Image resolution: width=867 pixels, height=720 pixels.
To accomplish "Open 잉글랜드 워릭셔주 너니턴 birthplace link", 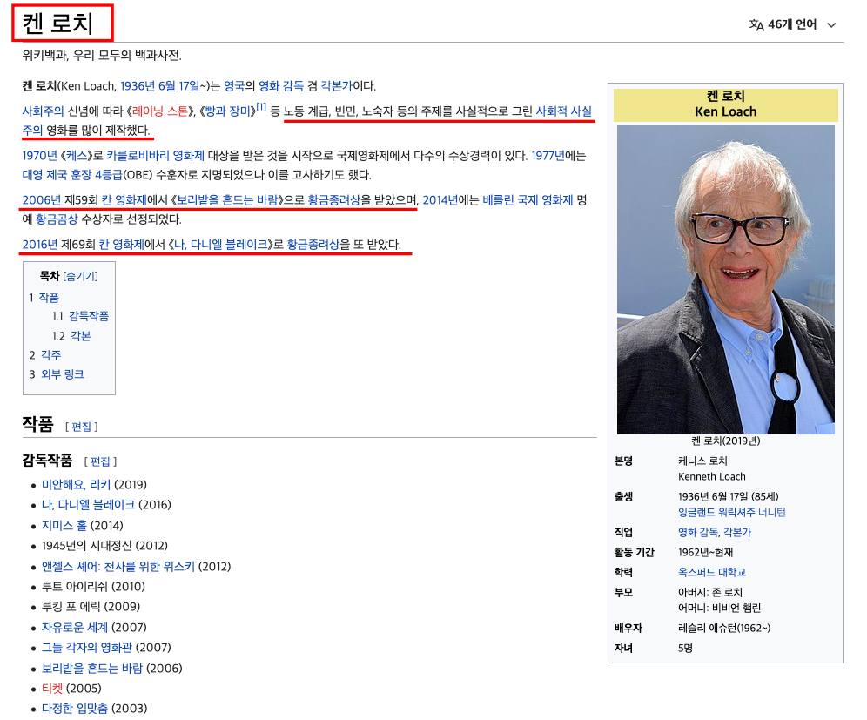I will [731, 512].
